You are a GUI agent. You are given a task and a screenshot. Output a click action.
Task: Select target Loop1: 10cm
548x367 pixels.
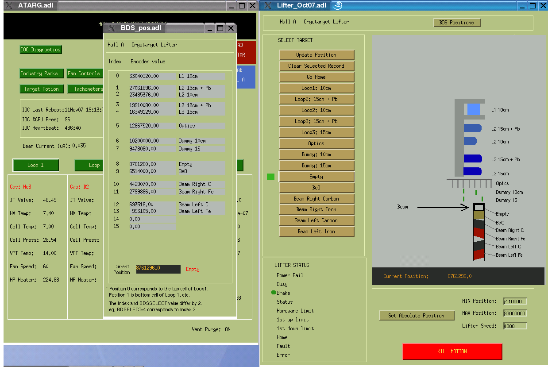tap(316, 88)
